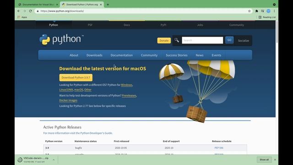Open the PEP 596 release schedule link
Viewport: 293px width, 165px height.
pos(219,148)
